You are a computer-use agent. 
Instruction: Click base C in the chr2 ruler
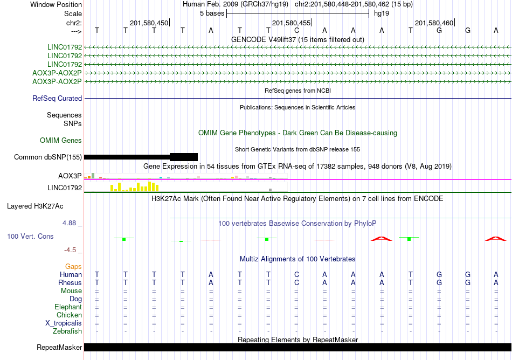coord(296,31)
